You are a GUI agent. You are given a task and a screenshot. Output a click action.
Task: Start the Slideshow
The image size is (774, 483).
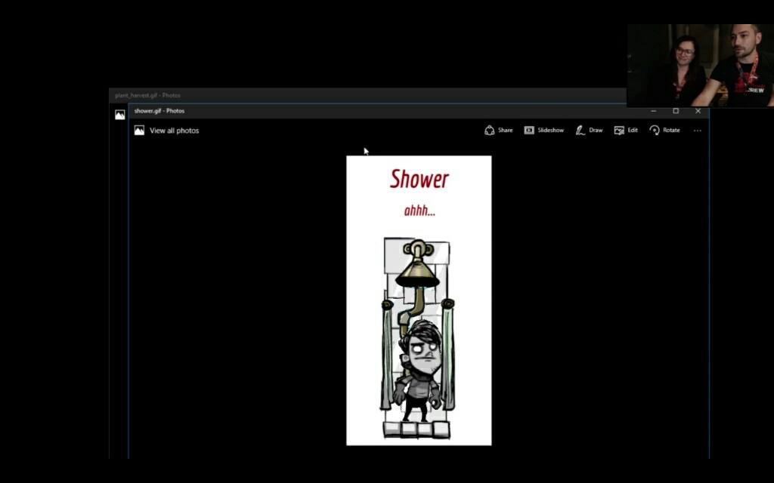pos(544,130)
